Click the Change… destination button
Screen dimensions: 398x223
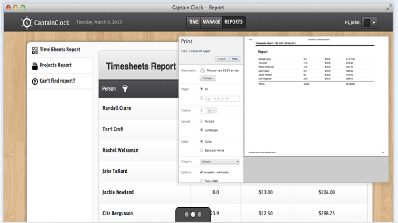tap(208, 78)
